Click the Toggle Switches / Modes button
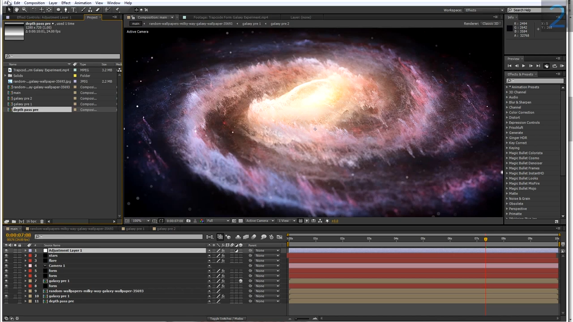This screenshot has height=322, width=573. [227, 318]
